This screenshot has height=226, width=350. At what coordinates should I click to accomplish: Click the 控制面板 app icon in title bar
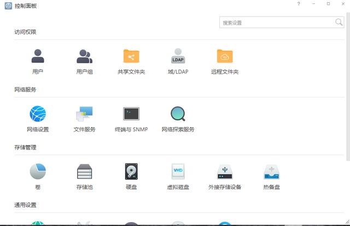coord(8,6)
